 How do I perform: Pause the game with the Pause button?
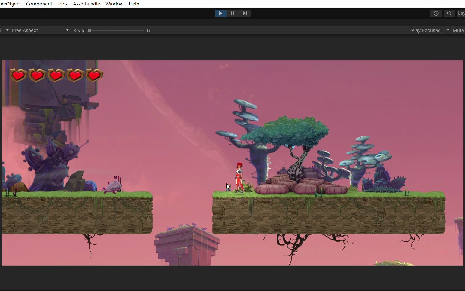233,13
